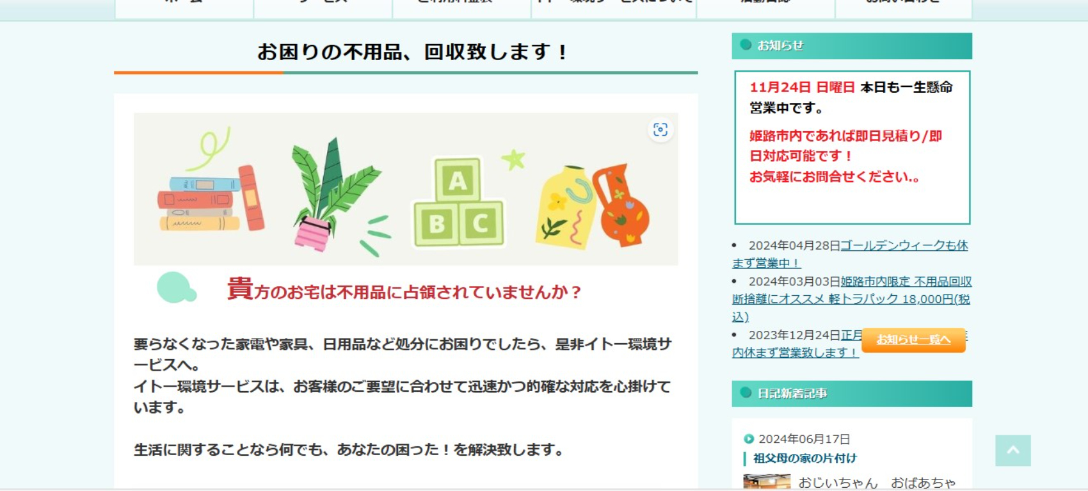This screenshot has width=1088, height=491.
Task: Open the お知らせ一覧へ orange button
Action: tap(913, 340)
